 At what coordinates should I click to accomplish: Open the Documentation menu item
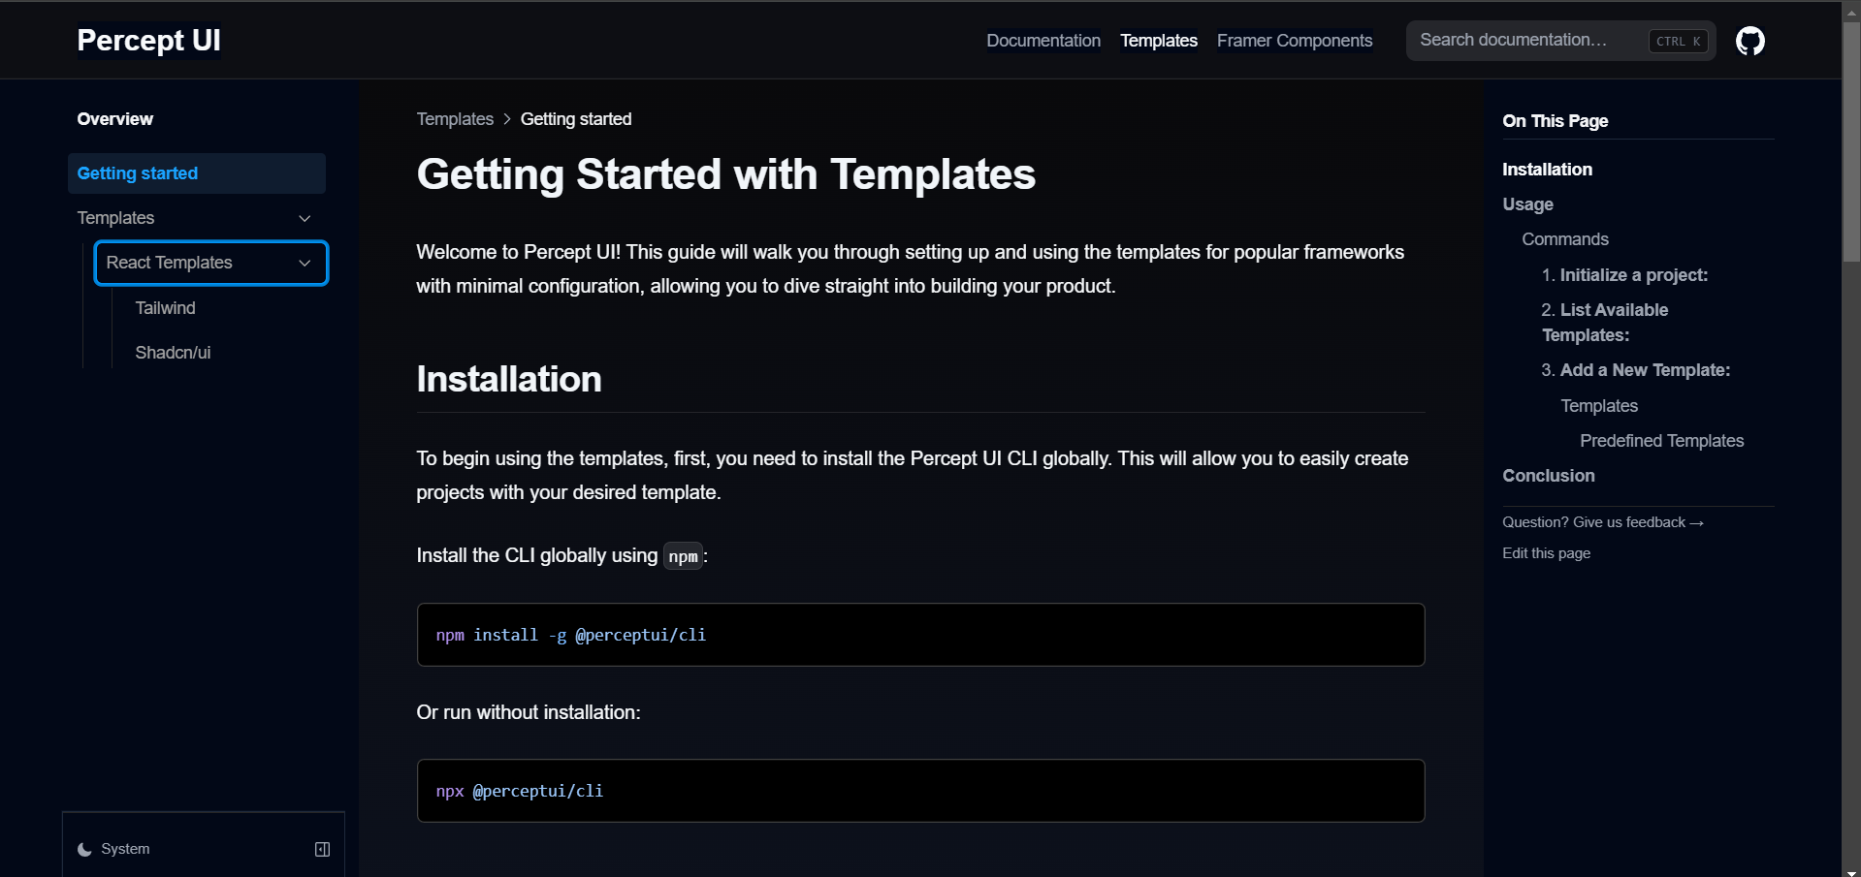pos(1043,40)
